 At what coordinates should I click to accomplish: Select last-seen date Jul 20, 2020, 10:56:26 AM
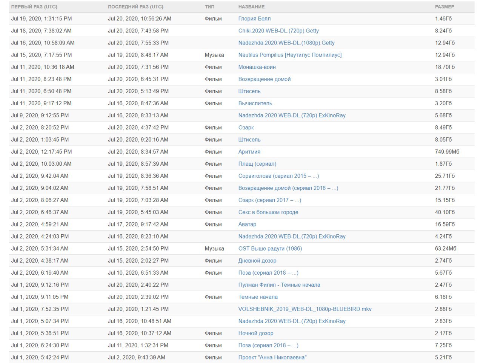140,18
